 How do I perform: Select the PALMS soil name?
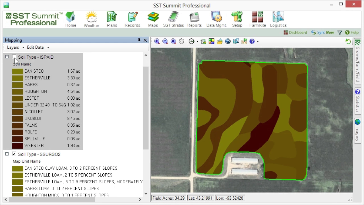[31, 125]
